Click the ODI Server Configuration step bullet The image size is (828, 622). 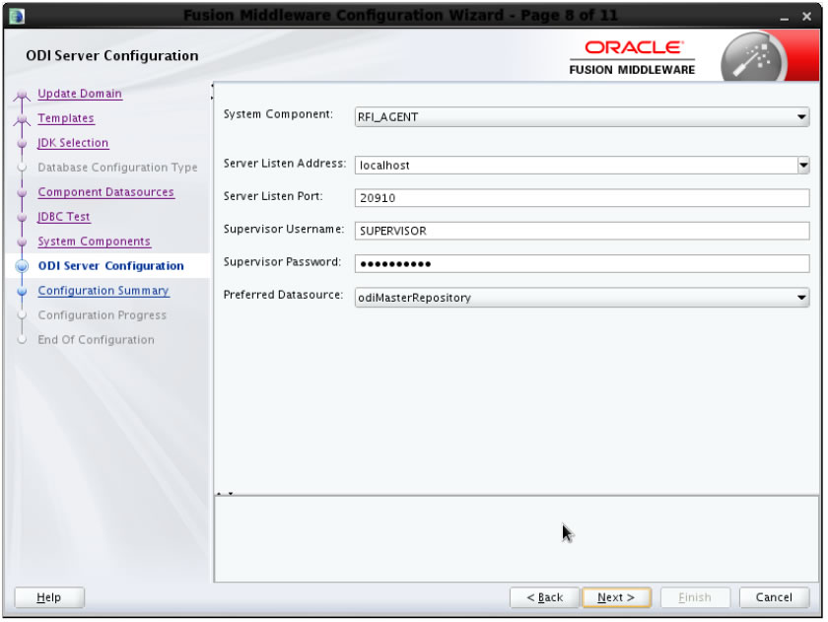click(22, 266)
